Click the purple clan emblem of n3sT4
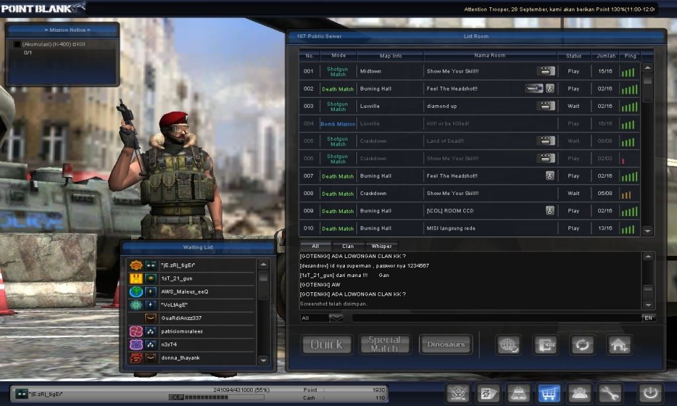 pos(136,345)
